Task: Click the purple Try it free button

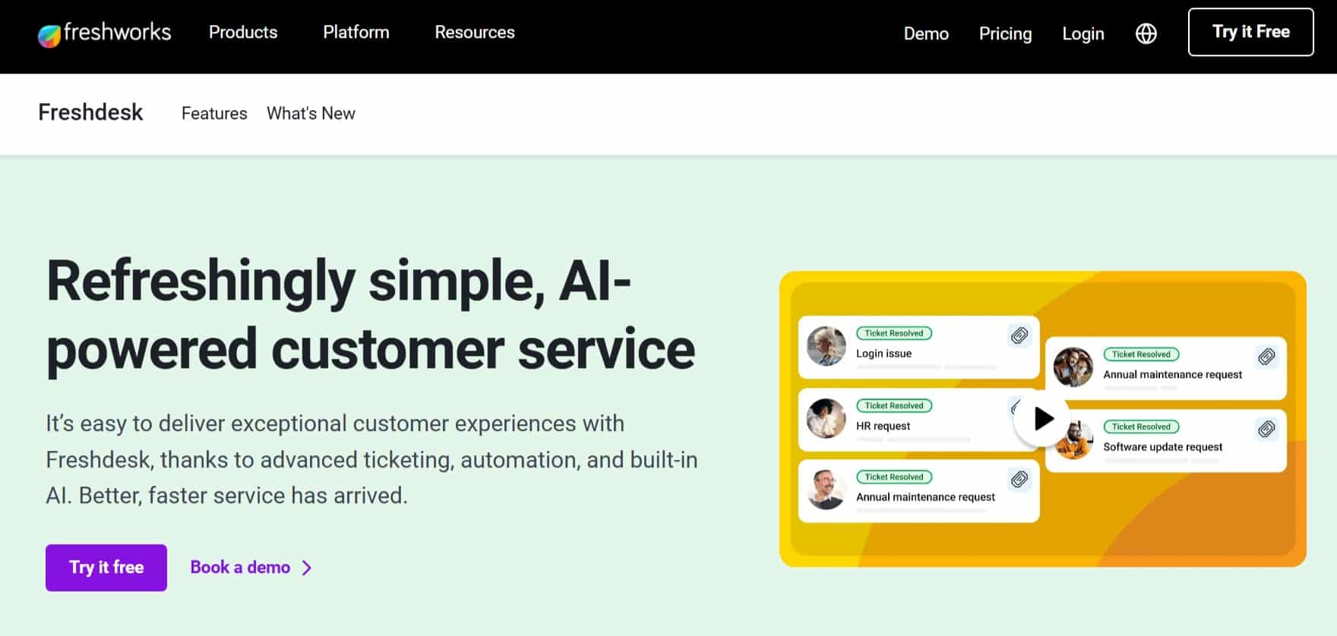Action: (x=106, y=567)
